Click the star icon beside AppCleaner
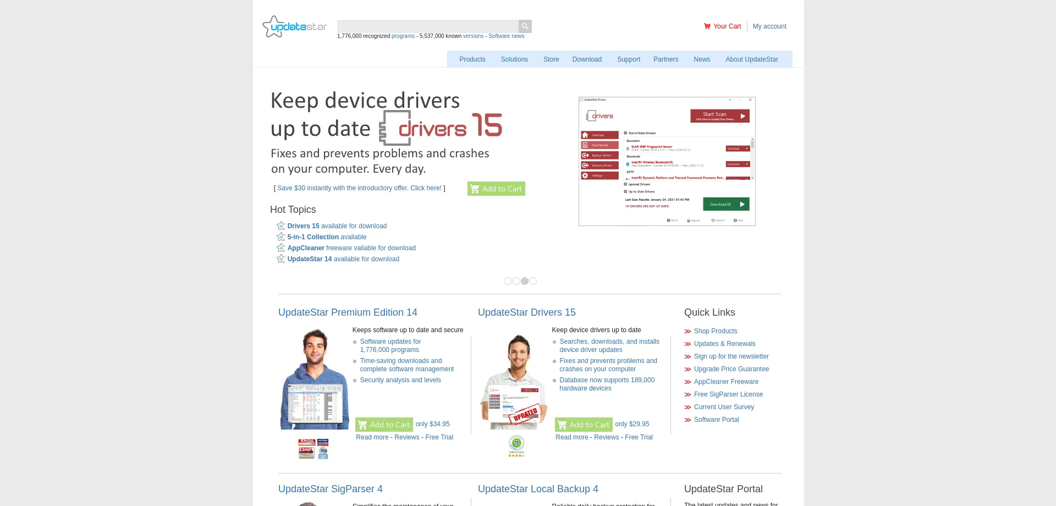The height and width of the screenshot is (506, 1056). point(281,248)
